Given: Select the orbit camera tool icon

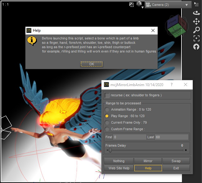Looking at the screenshot, I should tap(196, 13).
